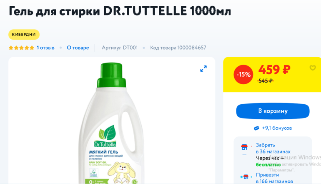The width and height of the screenshot is (321, 184).
Task: Go to the 'О товаре' section
Action: pos(78,48)
